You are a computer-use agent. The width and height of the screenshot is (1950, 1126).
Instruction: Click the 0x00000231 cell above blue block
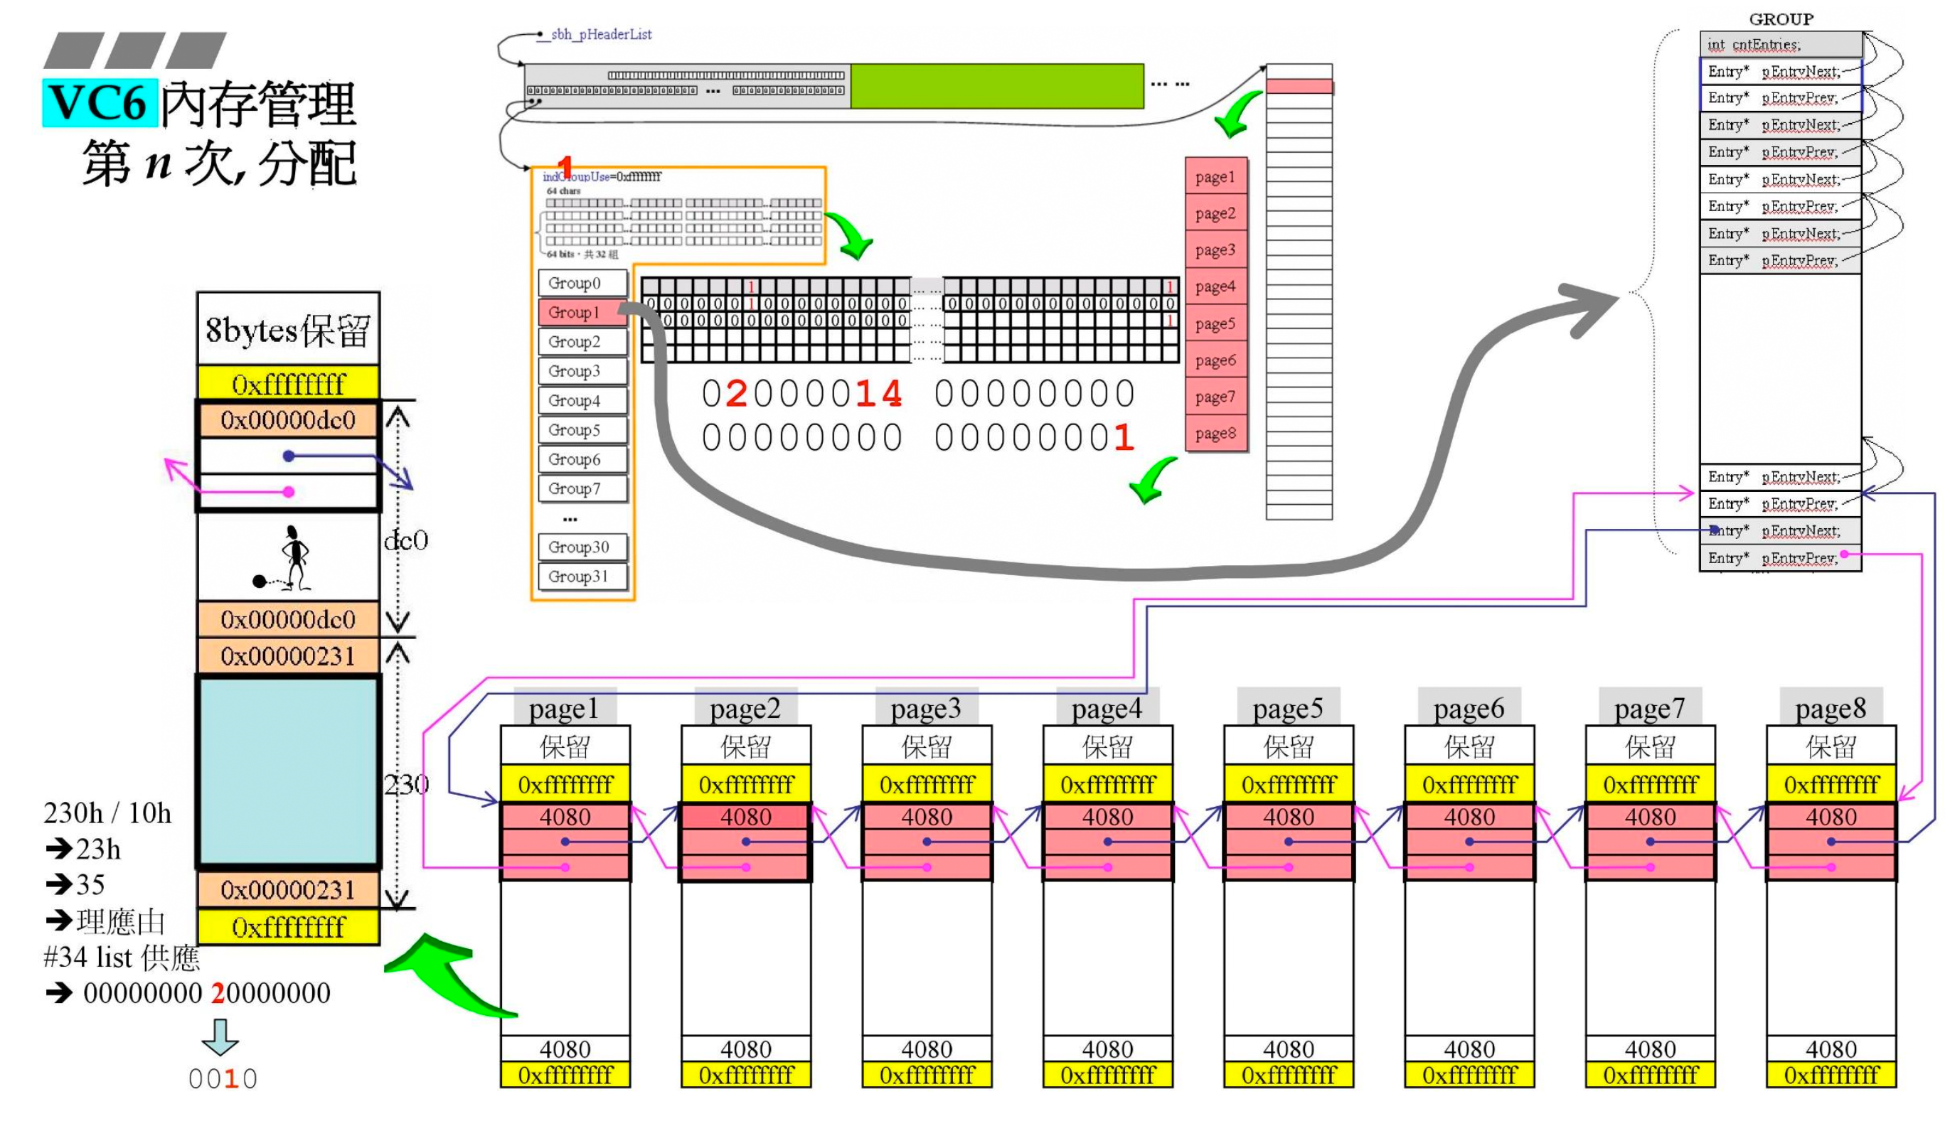pyautogui.click(x=288, y=657)
